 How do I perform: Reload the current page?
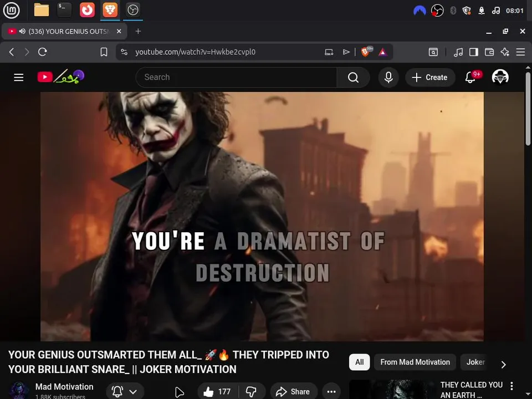43,52
